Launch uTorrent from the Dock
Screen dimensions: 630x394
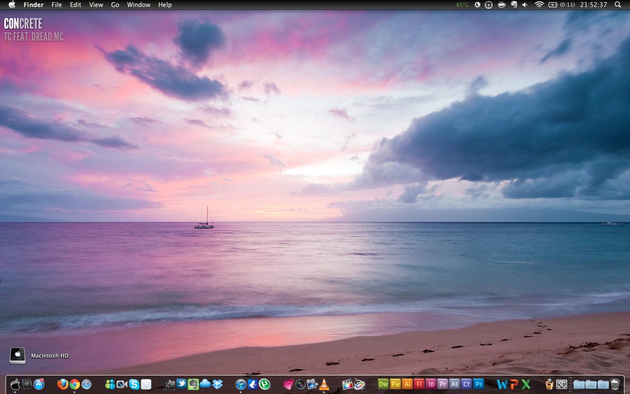click(x=264, y=384)
